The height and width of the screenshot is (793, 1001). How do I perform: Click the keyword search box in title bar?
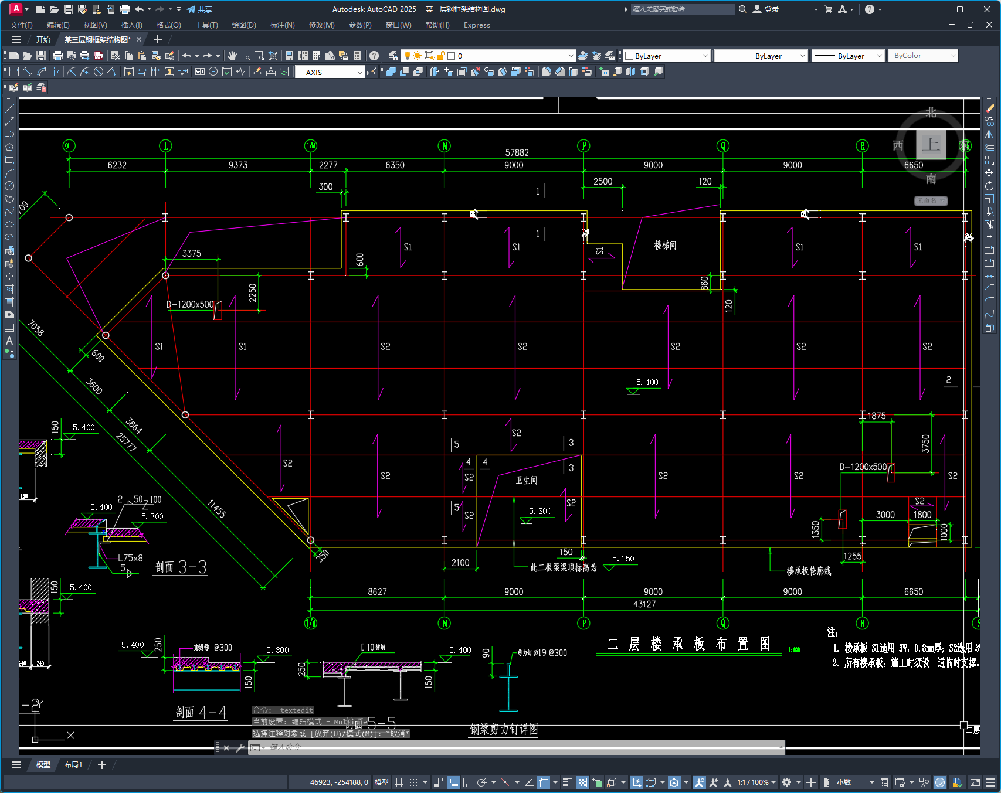(683, 9)
